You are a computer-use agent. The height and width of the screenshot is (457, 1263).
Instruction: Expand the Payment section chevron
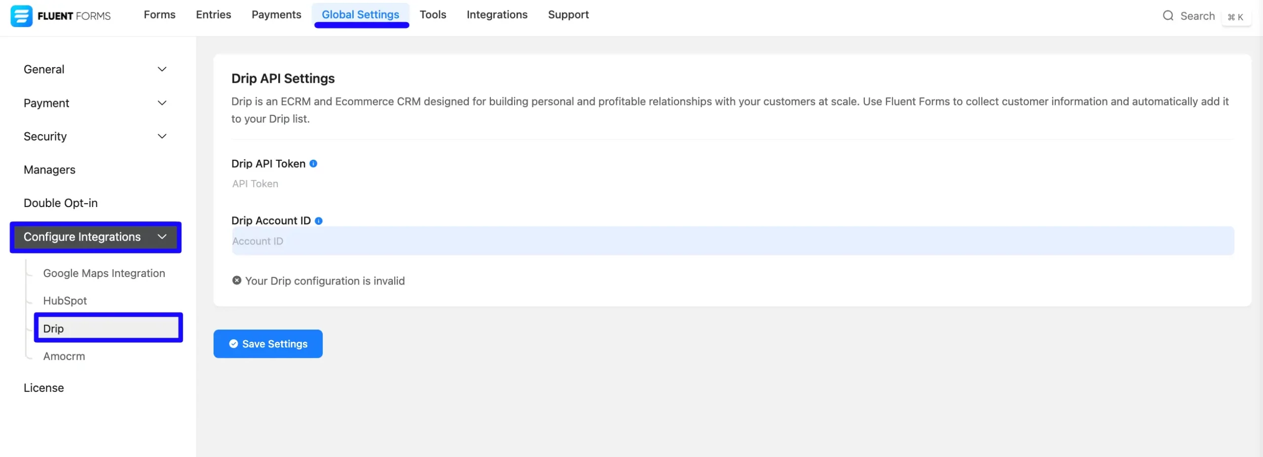coord(162,103)
